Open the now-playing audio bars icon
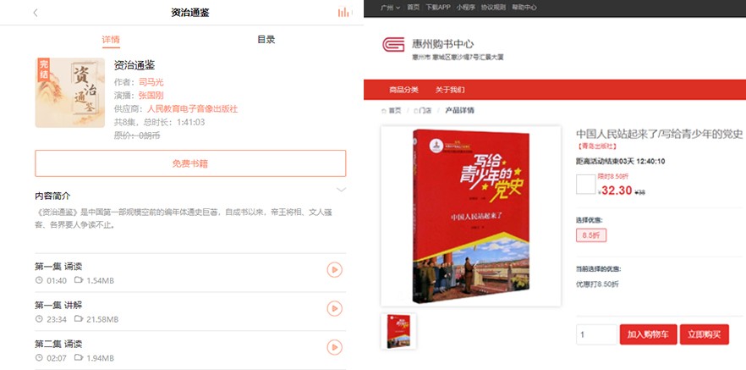 (x=344, y=13)
